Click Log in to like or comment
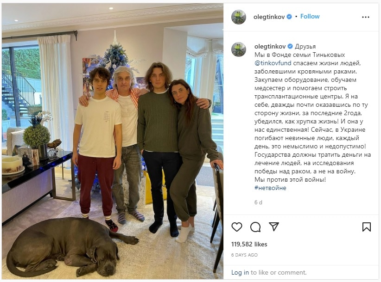381x282 pixels. click(240, 273)
